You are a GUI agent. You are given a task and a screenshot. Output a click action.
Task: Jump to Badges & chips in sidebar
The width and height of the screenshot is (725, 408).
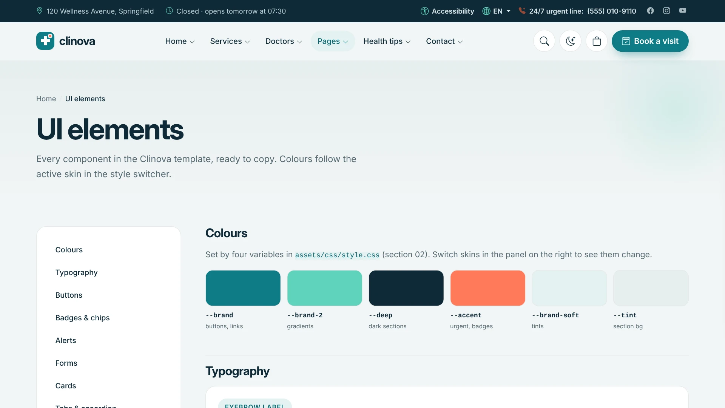pyautogui.click(x=82, y=318)
